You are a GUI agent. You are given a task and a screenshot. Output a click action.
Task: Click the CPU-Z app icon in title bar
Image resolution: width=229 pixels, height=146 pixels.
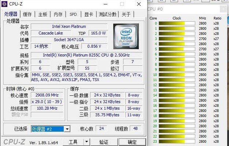[x=4, y=4]
